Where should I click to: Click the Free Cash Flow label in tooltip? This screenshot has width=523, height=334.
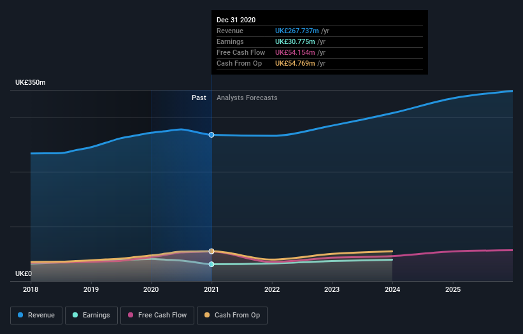(241, 52)
